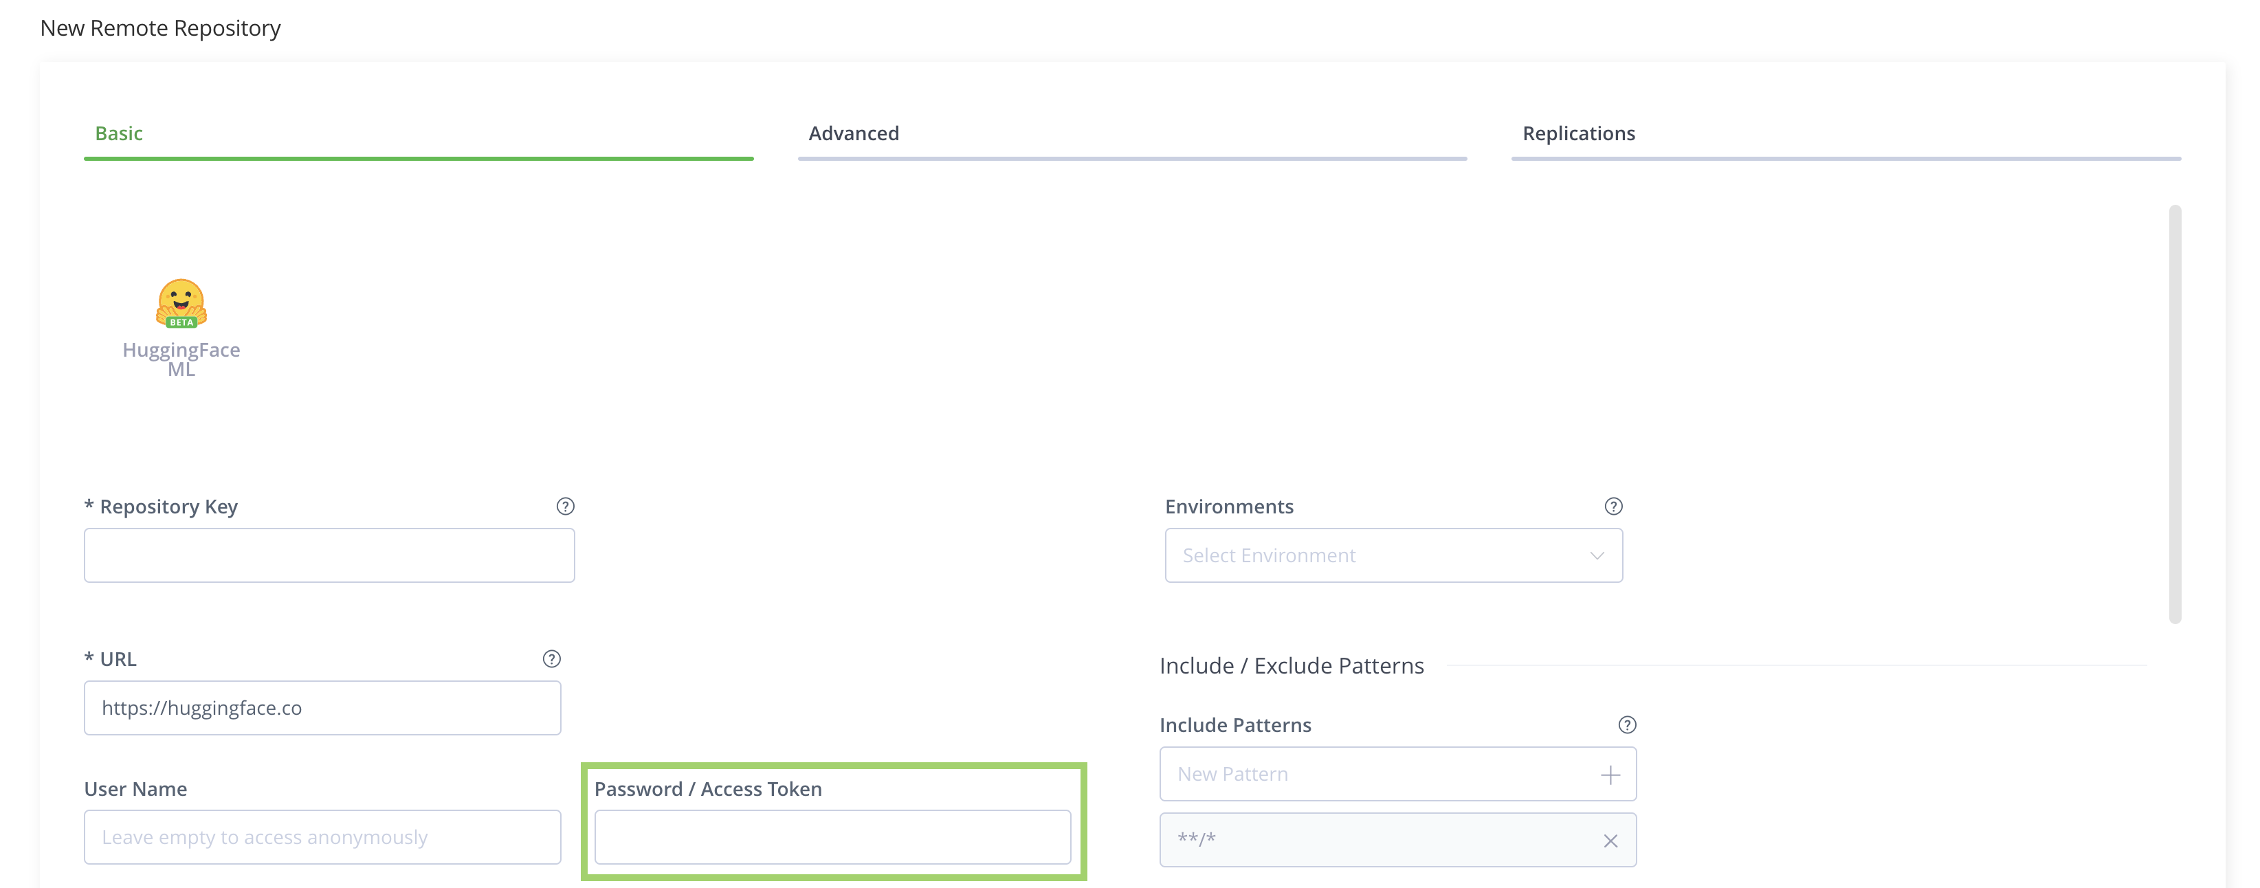Viewport: 2260px width, 888px height.
Task: Click the vertical scrollbar on right
Action: 2174,412
